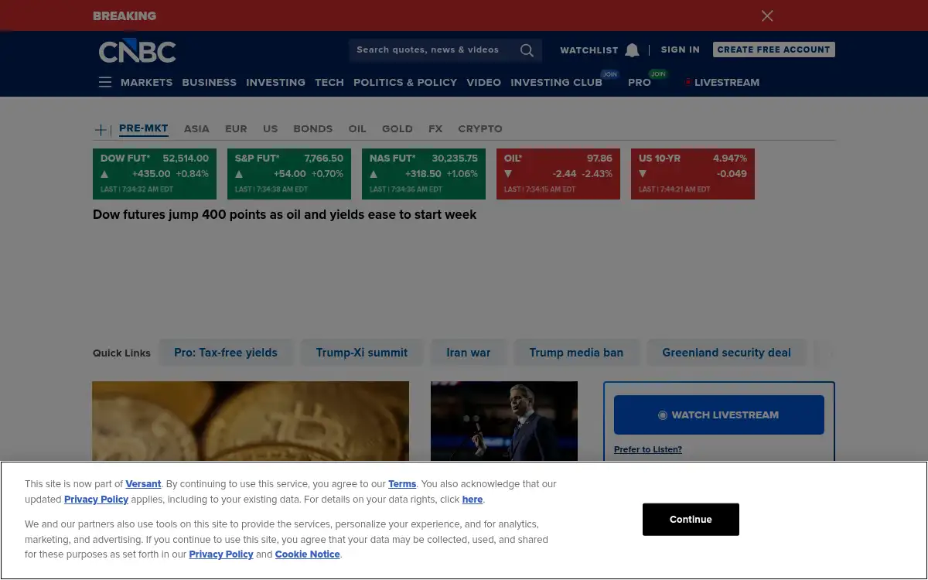Click the CNBC logo

click(x=138, y=50)
